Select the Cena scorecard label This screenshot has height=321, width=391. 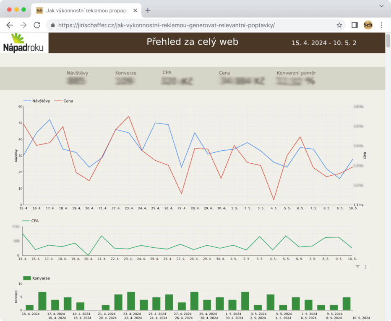224,73
